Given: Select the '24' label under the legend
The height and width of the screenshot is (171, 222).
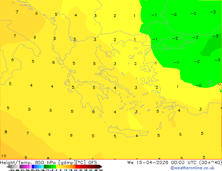Looking at the screenshot, I should pyautogui.click(x=76, y=170).
